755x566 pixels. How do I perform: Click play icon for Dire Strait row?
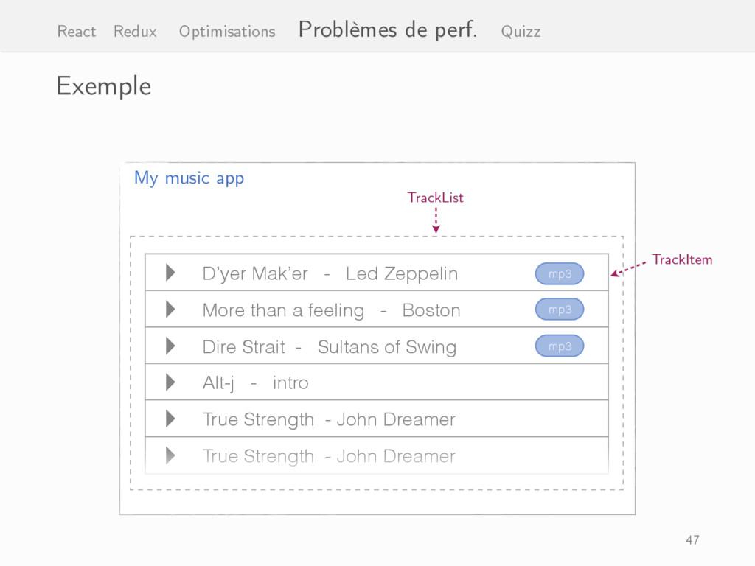(x=170, y=346)
